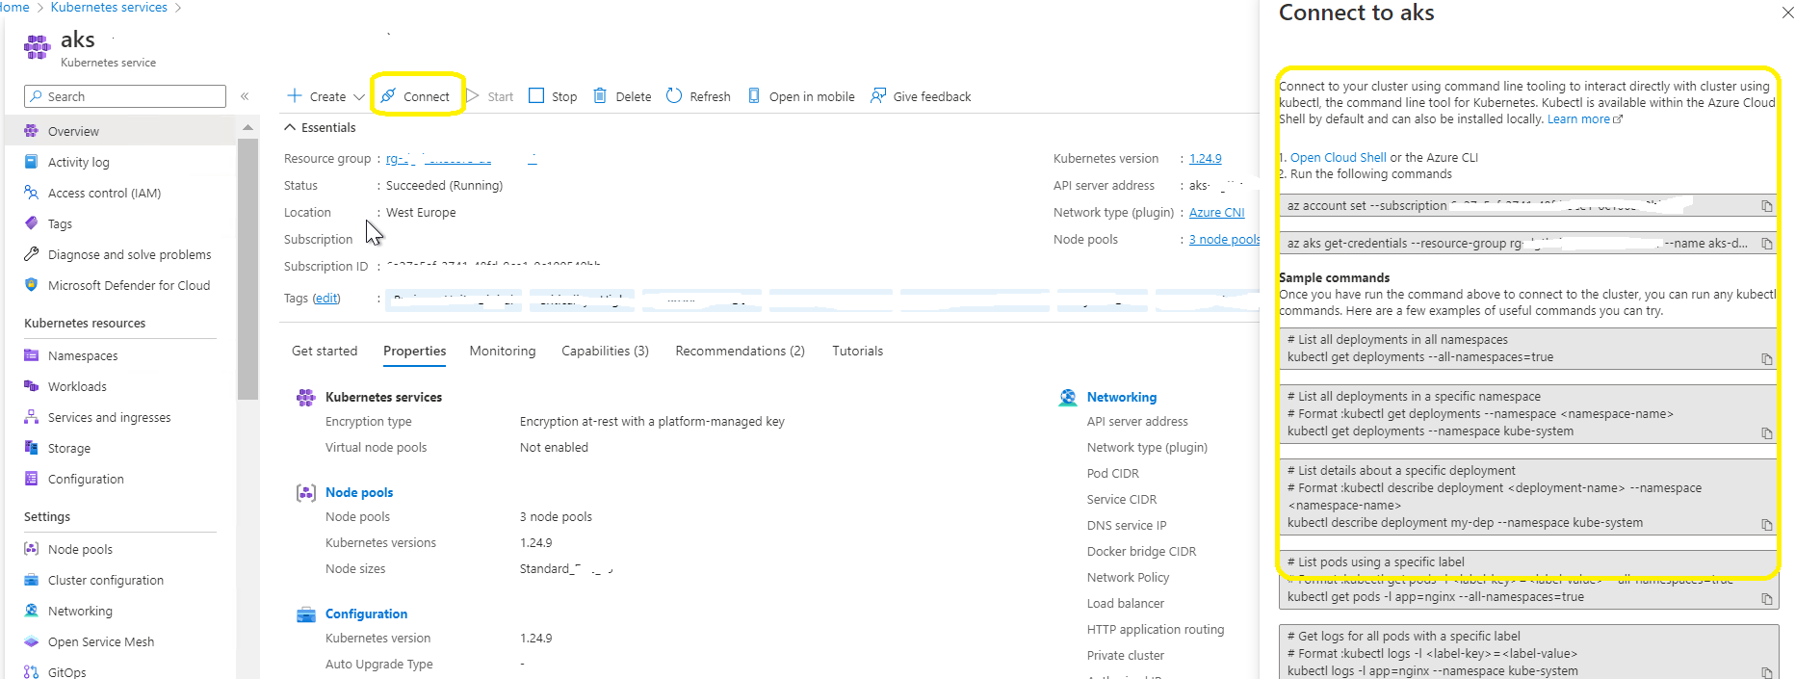Click the Node pools properties icon
Viewport: 1795px width, 679px height.
coord(306,492)
